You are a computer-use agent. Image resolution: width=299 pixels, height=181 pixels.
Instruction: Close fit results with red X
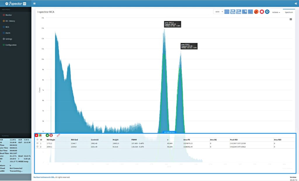pos(36,135)
